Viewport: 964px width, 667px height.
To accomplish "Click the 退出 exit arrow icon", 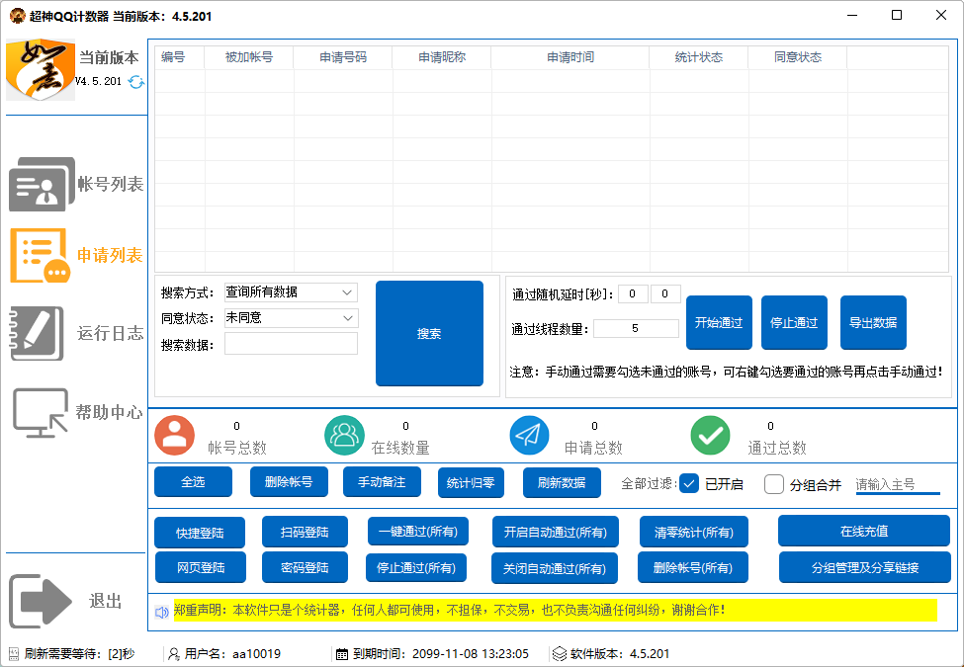I will (41, 601).
